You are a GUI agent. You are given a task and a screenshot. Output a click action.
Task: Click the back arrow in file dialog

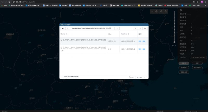(67, 28)
